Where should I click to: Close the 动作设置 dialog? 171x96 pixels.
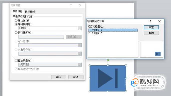pos(80,5)
